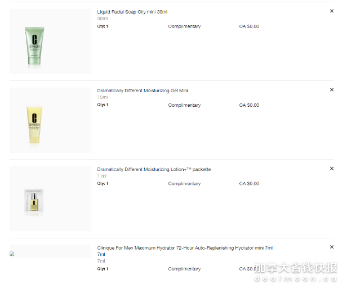Click Complimentary label for Maximum Hydrator mini

coord(184,269)
